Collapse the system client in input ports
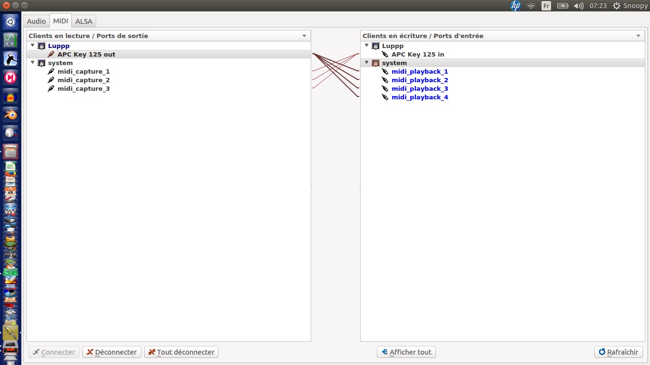 point(366,63)
